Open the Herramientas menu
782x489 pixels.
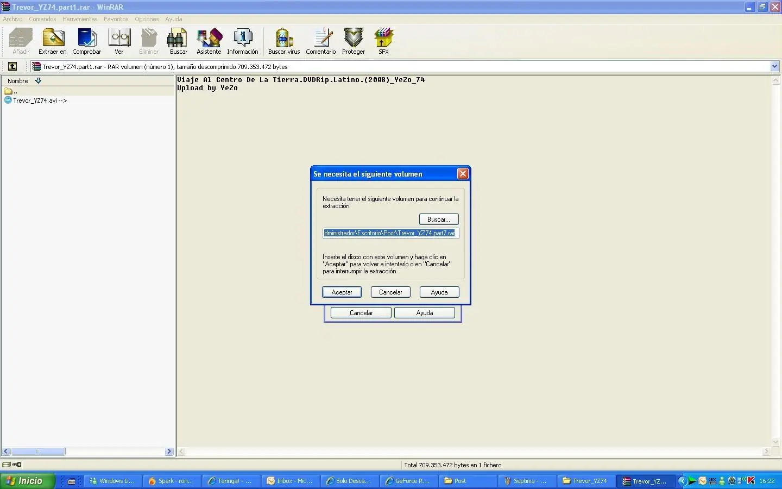pyautogui.click(x=80, y=19)
